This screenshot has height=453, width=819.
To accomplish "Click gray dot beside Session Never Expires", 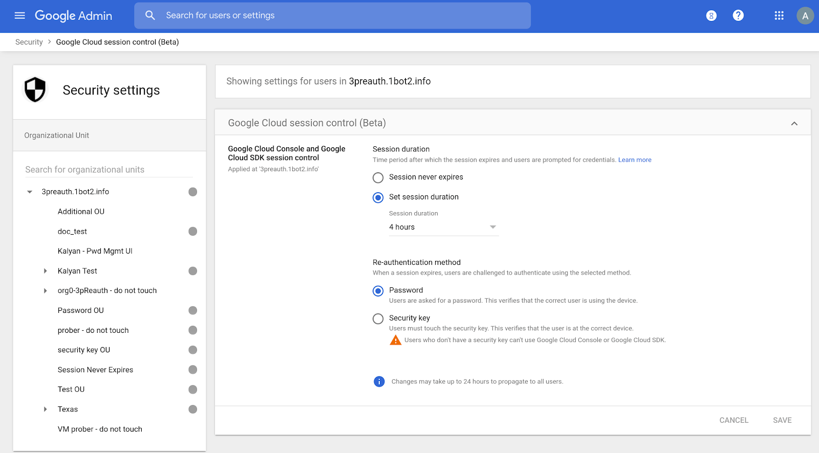I will (193, 370).
